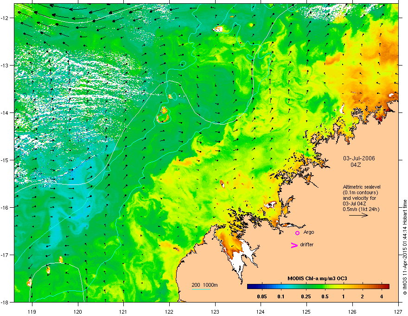Click longitude axis label '123'
This screenshot has height=316, width=408.
[x=215, y=311]
